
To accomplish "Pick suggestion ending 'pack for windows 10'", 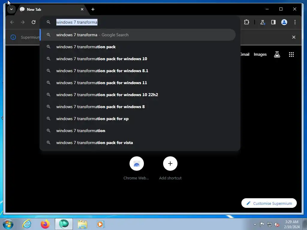I will click(x=138, y=59).
